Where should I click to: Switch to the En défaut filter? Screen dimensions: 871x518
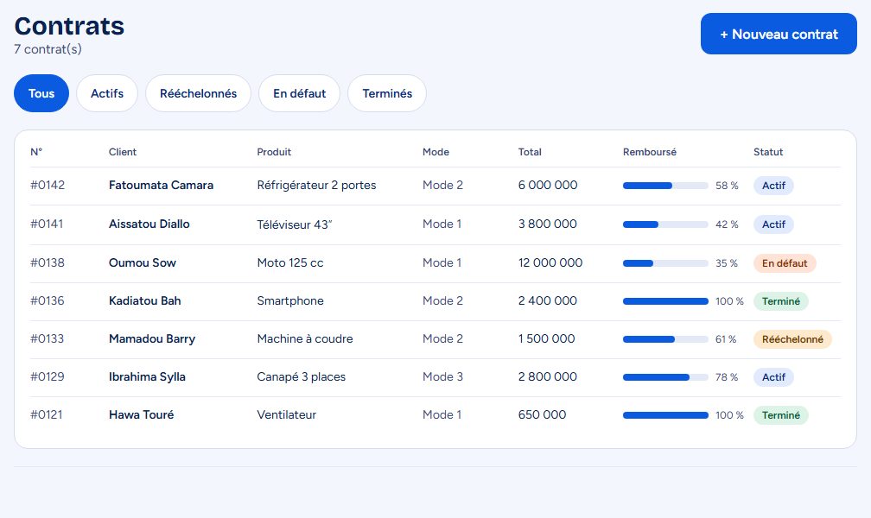click(299, 93)
